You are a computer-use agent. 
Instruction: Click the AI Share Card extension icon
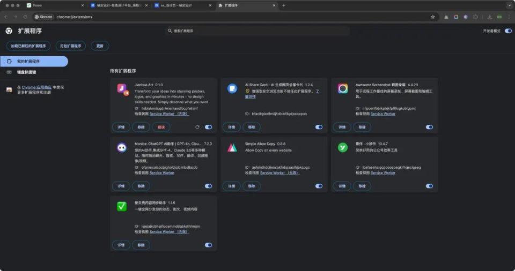tap(232, 88)
